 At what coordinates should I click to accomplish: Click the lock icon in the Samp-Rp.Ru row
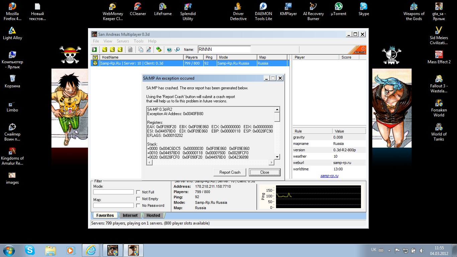[95, 63]
